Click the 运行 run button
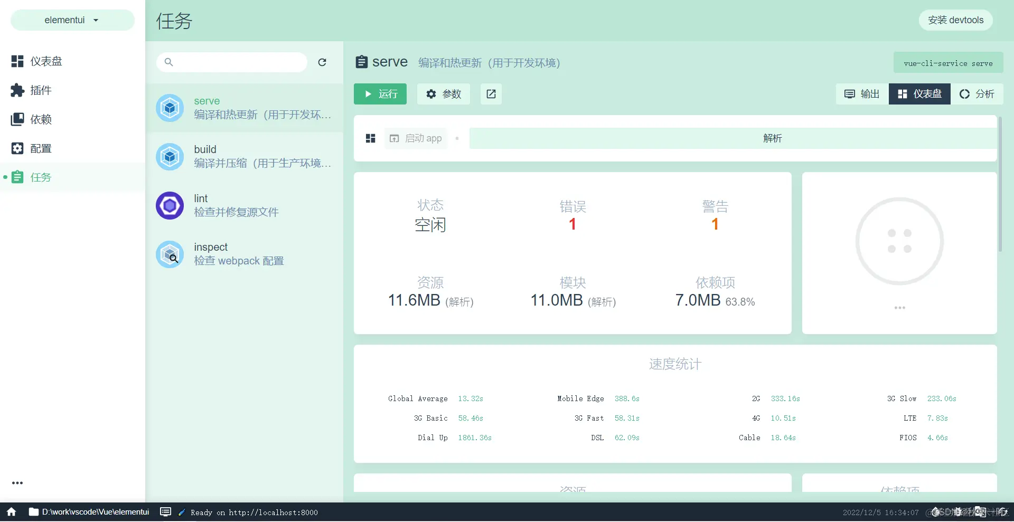Viewport: 1014px width, 522px height. pos(380,94)
